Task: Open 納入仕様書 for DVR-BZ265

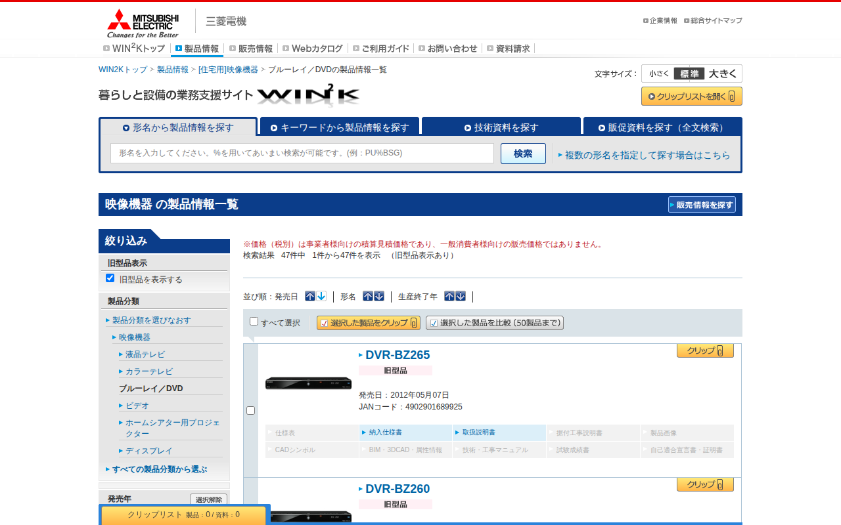Action: [x=405, y=432]
